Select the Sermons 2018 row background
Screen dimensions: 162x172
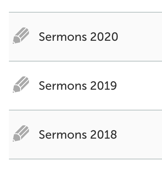click(85, 135)
